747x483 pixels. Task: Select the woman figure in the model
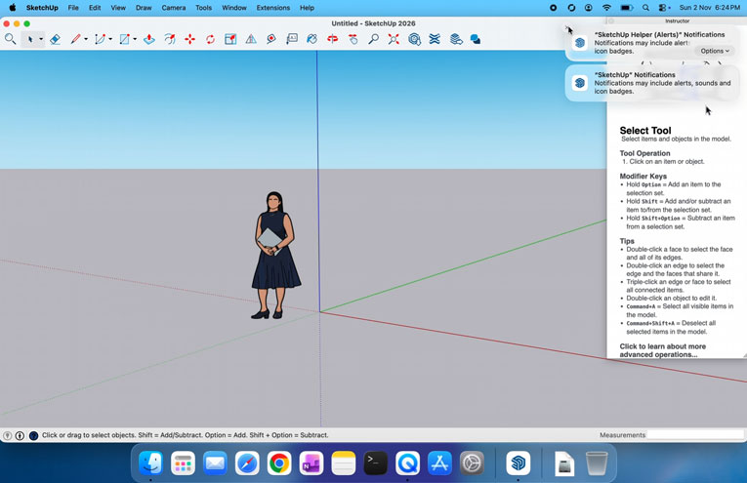[x=275, y=256]
